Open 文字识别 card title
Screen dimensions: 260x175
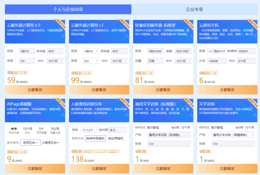coord(207,104)
